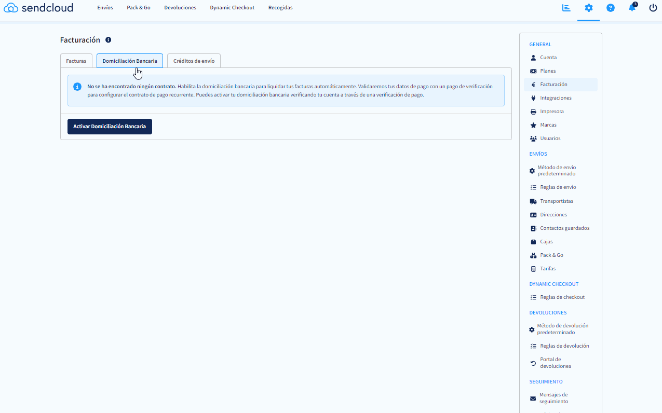Click the star icon beside Marcas
This screenshot has width=662, height=413.
click(533, 125)
